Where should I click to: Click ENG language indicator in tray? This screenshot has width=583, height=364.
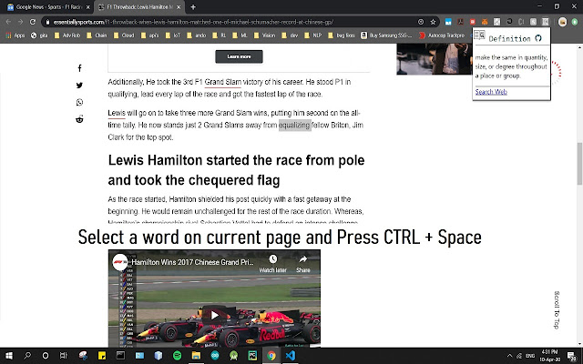(x=530, y=356)
